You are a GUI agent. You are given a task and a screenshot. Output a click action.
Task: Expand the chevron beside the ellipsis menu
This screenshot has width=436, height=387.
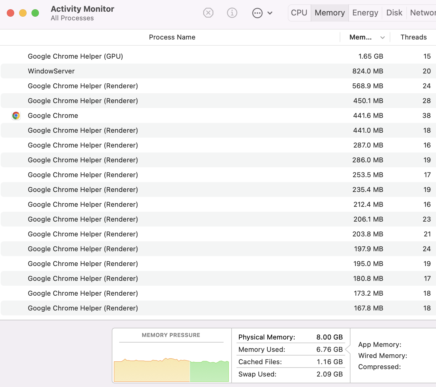pyautogui.click(x=270, y=13)
